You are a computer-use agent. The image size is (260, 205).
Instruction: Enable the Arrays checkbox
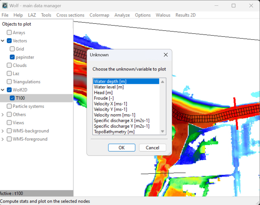coord(9,32)
